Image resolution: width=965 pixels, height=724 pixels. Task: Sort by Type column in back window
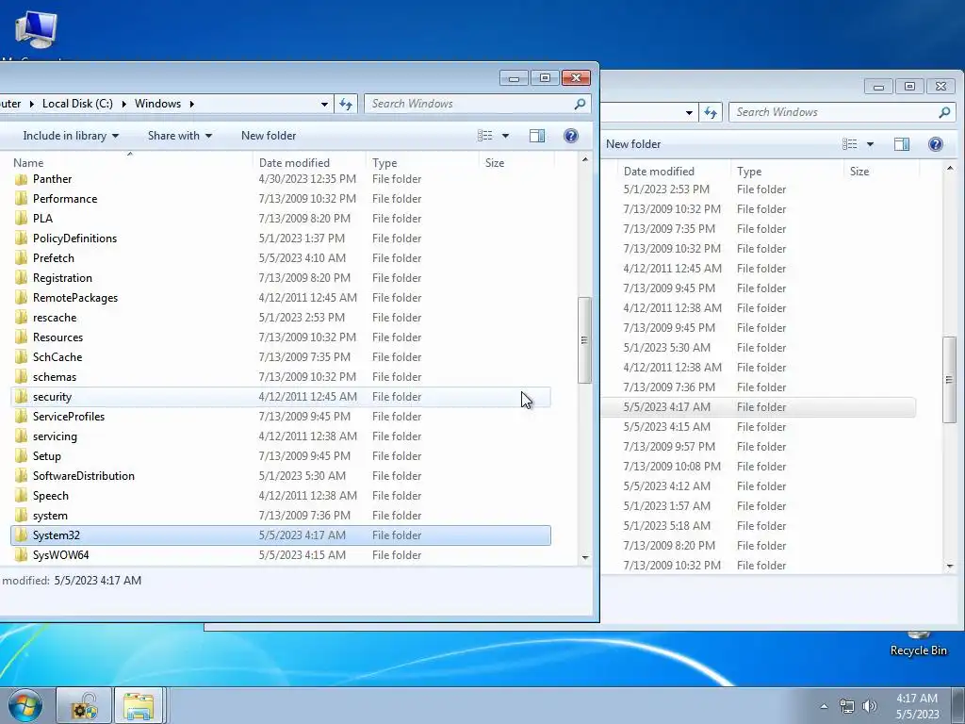point(787,172)
